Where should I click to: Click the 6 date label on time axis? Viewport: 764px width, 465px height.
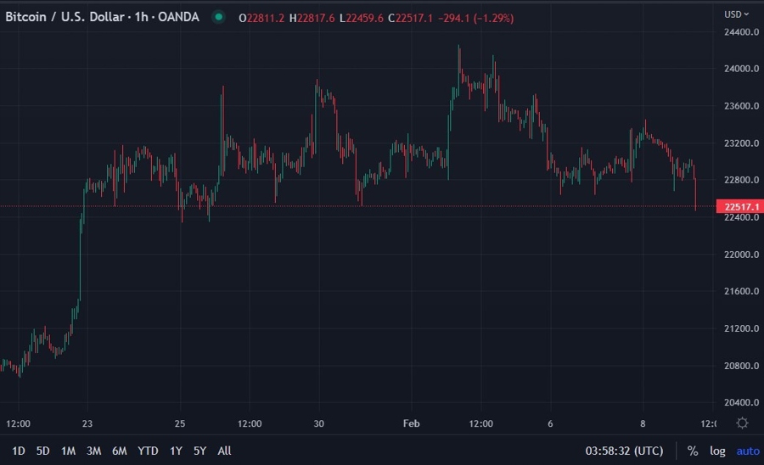[550, 423]
